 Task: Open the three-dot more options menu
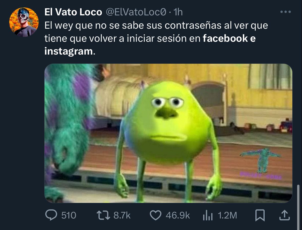coord(286,12)
